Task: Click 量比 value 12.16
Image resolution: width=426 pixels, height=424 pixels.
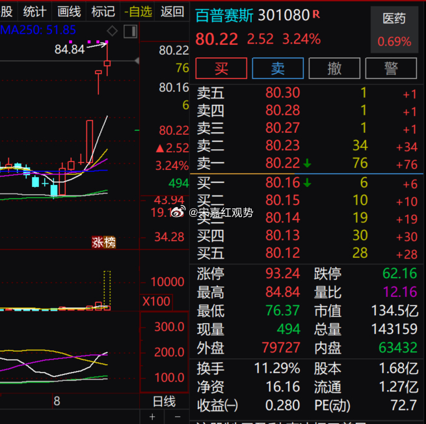Action: 400,292
